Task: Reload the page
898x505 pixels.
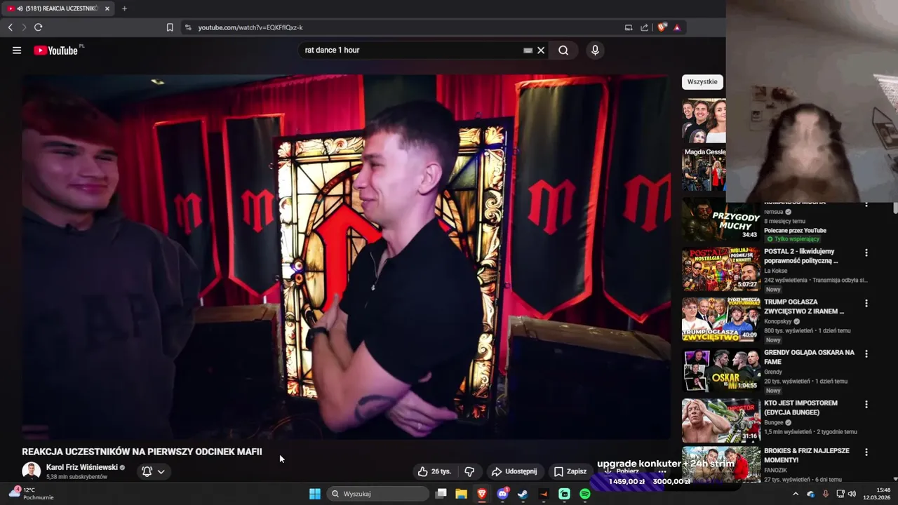Action: coord(38,27)
